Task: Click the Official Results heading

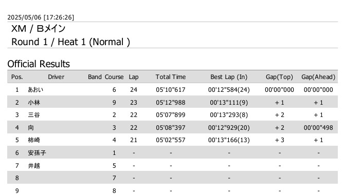Action: point(39,64)
